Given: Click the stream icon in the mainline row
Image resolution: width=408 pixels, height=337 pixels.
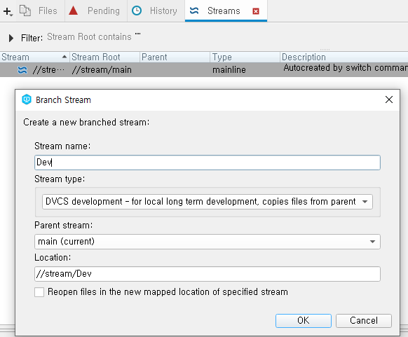Looking at the screenshot, I should point(22,70).
